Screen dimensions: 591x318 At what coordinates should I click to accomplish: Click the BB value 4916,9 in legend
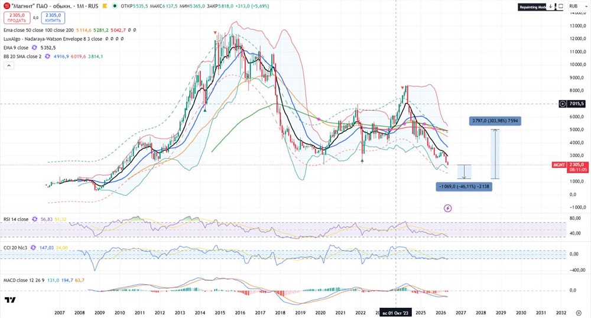[x=61, y=57]
